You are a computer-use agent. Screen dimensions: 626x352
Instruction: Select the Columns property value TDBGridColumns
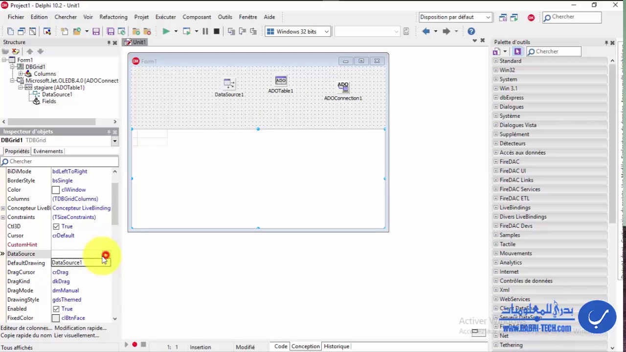point(75,199)
